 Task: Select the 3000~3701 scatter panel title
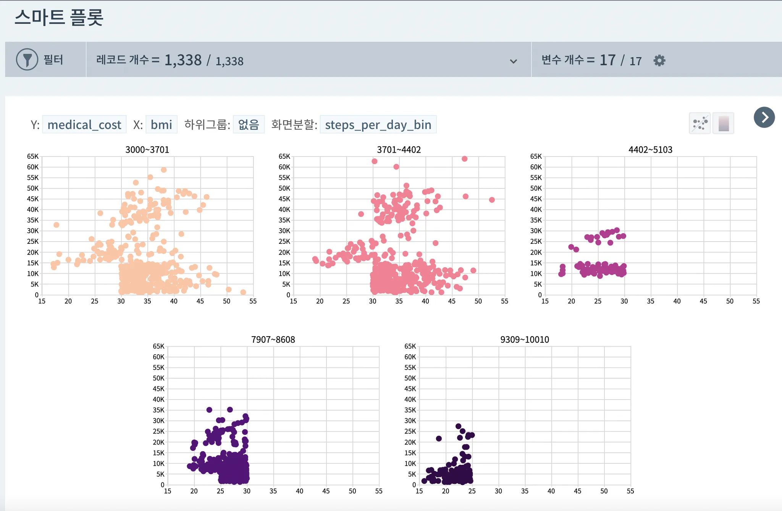click(147, 150)
